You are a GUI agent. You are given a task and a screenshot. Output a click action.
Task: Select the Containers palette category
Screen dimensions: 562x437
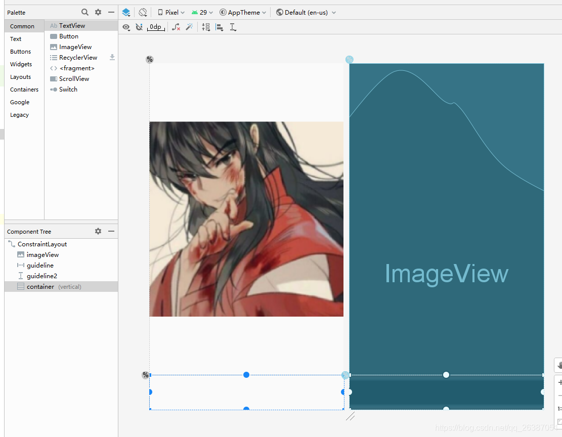pyautogui.click(x=24, y=90)
